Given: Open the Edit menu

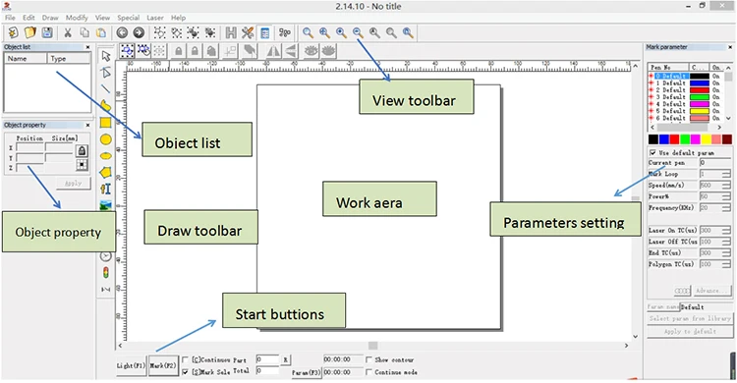Looking at the screenshot, I should point(28,18).
